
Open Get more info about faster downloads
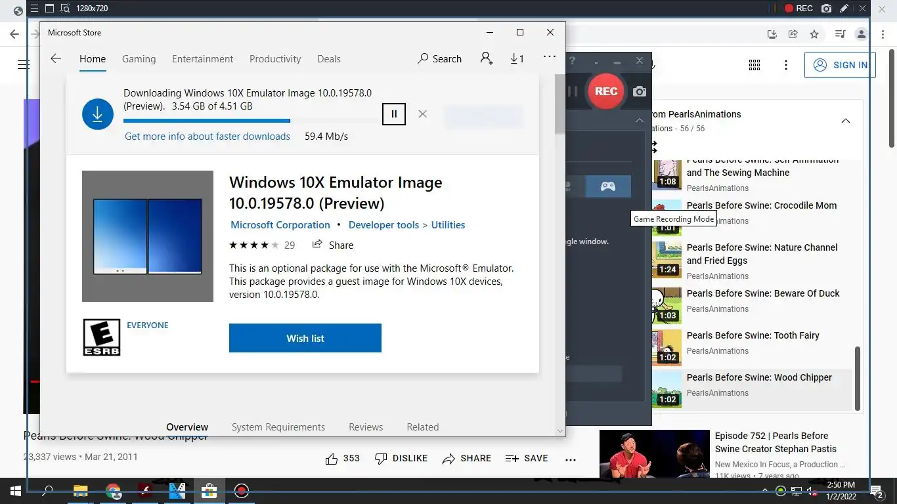(x=208, y=136)
